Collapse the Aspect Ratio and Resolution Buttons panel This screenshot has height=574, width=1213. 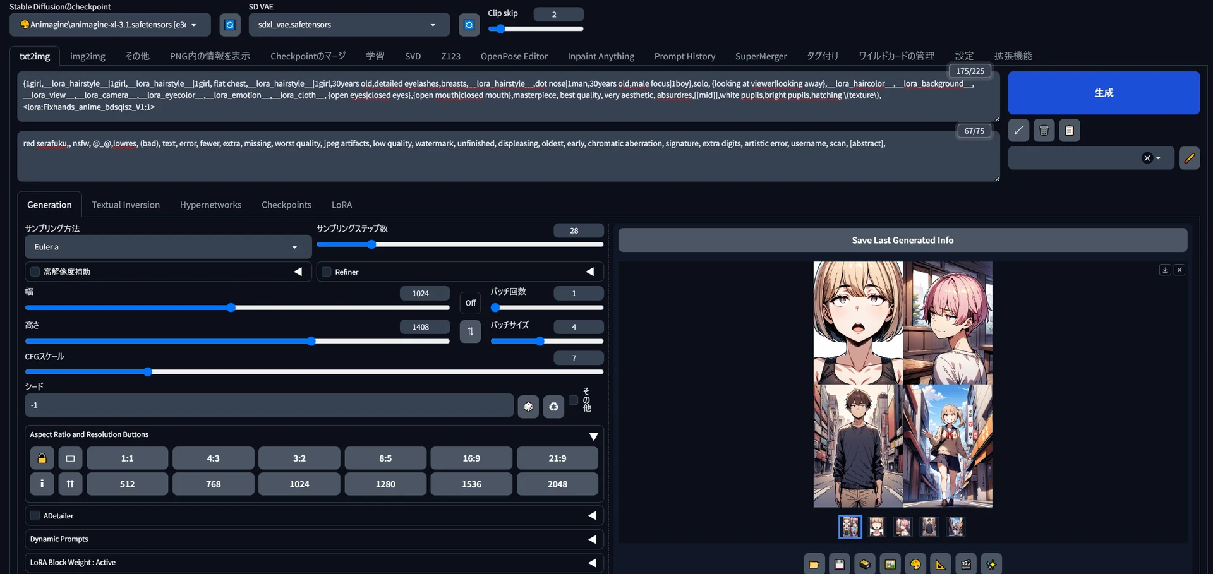[593, 436]
